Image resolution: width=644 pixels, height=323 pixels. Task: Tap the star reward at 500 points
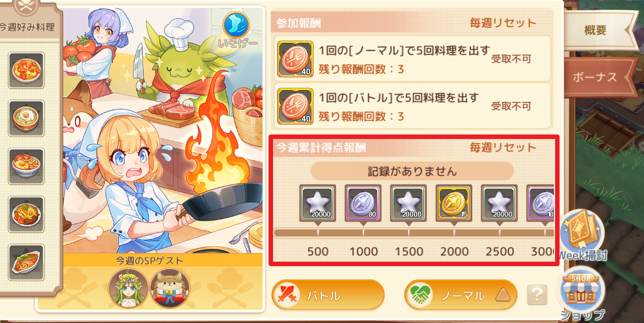[317, 203]
